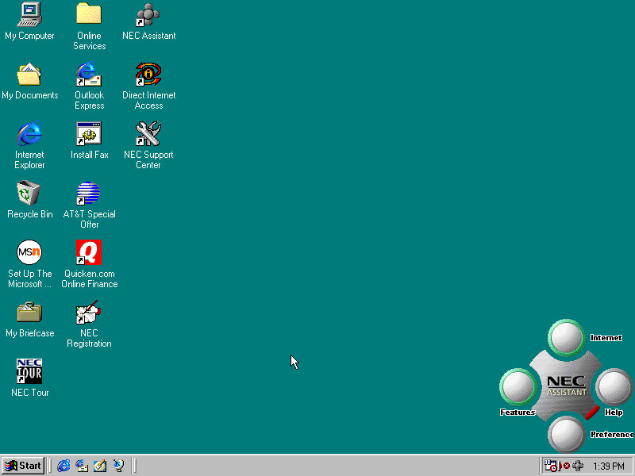This screenshot has height=476, width=635.
Task: Launch NEC Support Center shortcut
Action: pyautogui.click(x=148, y=134)
